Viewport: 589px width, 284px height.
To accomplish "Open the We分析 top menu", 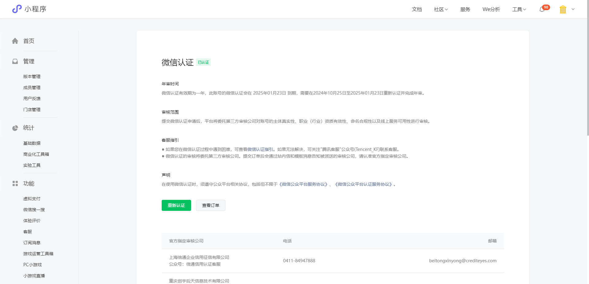I will (x=491, y=9).
